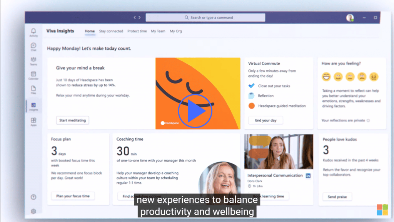Click the Start meditating button
The width and height of the screenshot is (394, 222).
tap(73, 120)
